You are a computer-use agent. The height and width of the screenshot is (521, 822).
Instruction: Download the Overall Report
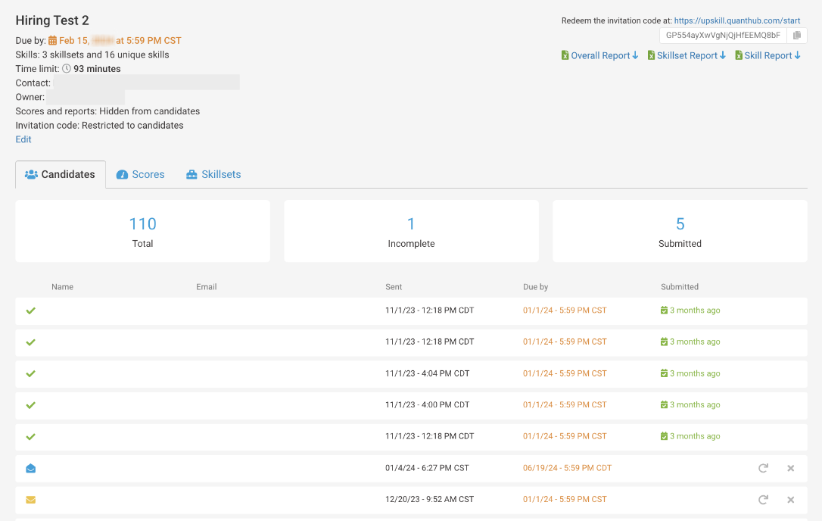click(x=599, y=55)
